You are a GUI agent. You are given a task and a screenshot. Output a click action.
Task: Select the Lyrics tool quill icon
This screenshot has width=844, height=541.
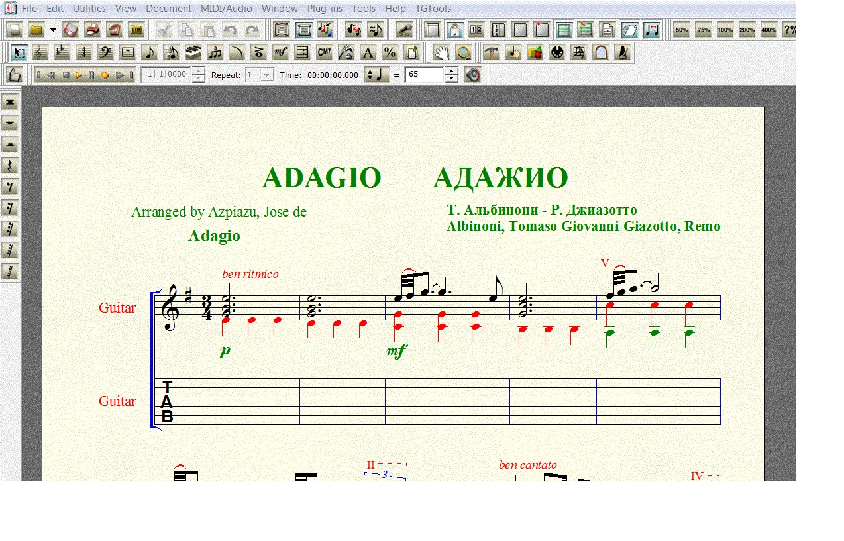click(x=346, y=52)
